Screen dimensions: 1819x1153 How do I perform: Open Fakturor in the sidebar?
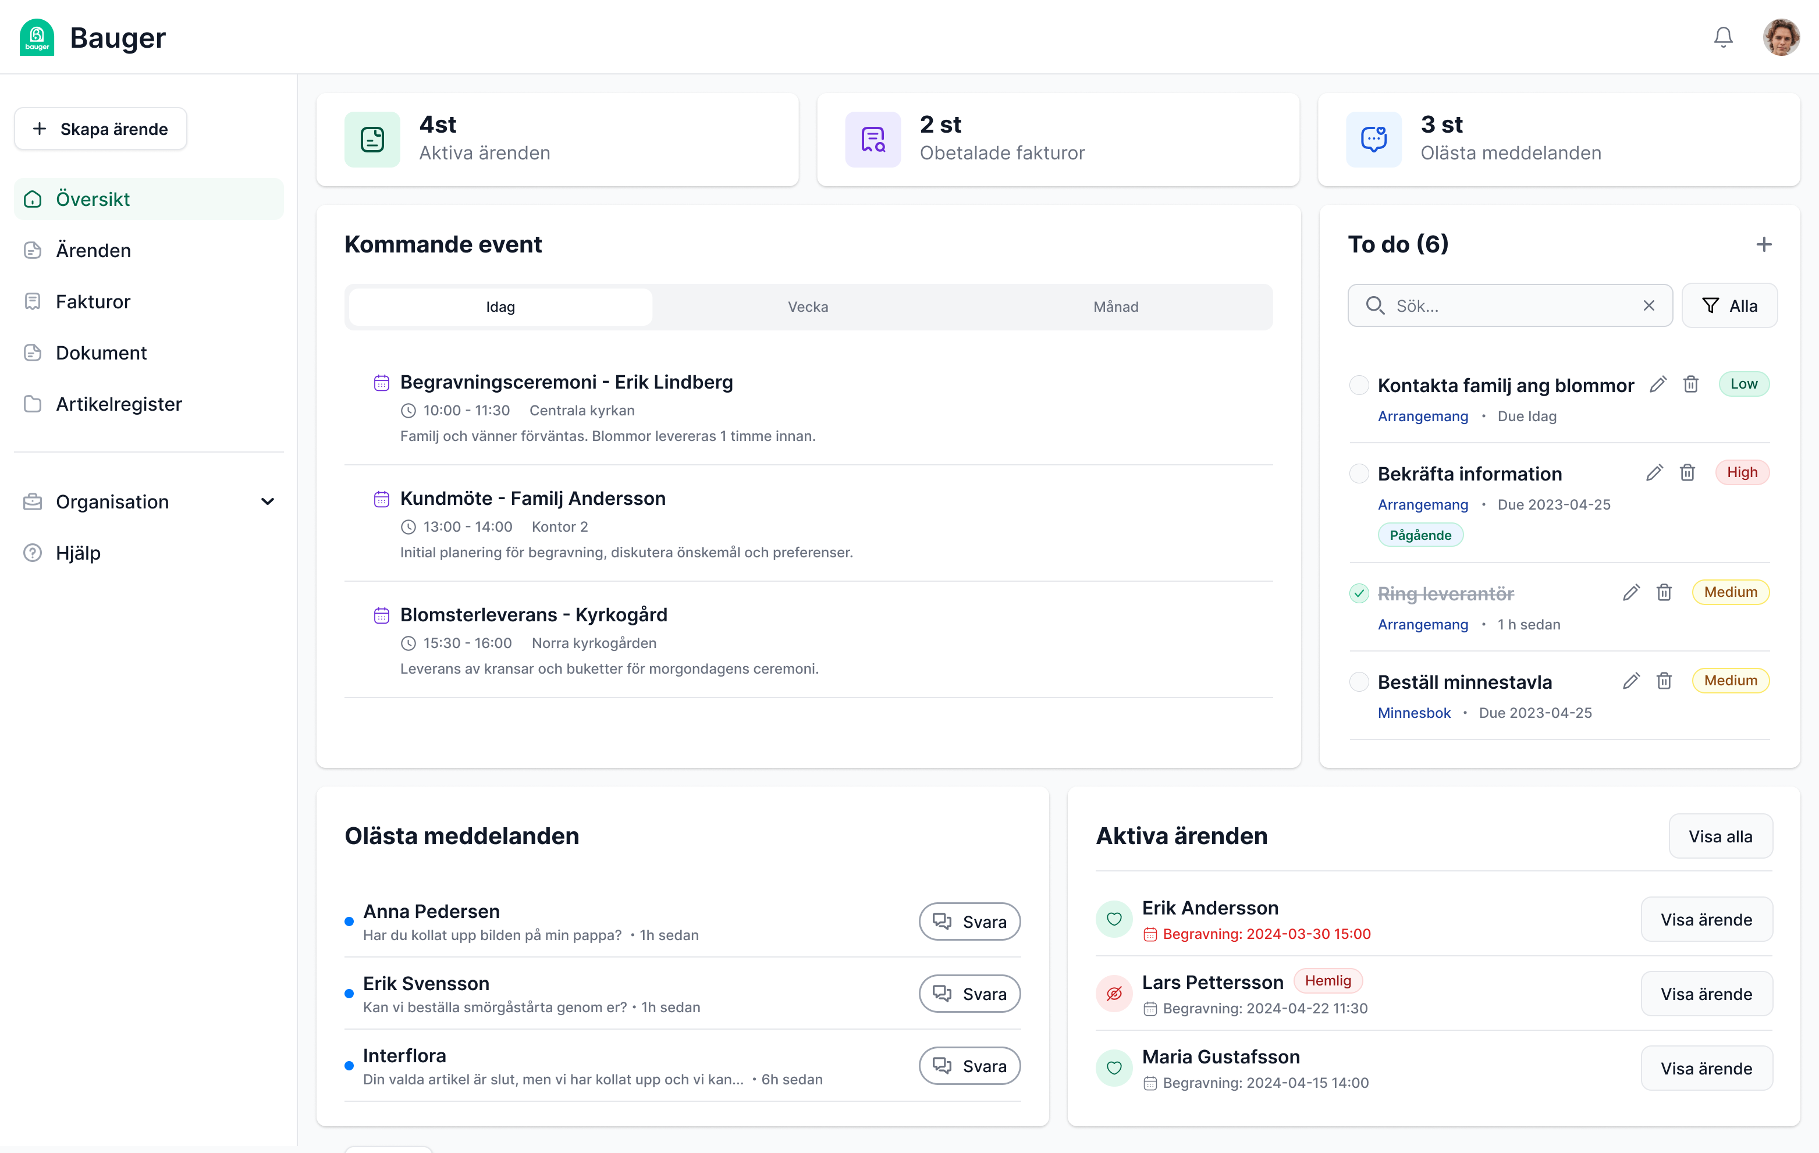coord(93,302)
